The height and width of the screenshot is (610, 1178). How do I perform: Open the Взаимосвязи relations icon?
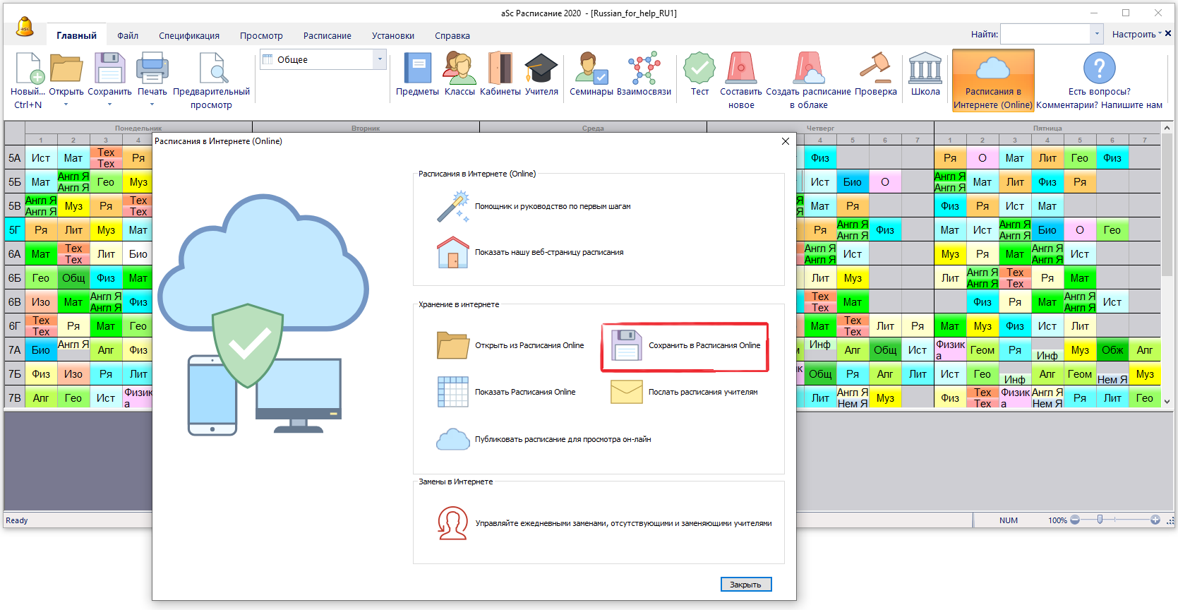click(x=644, y=70)
